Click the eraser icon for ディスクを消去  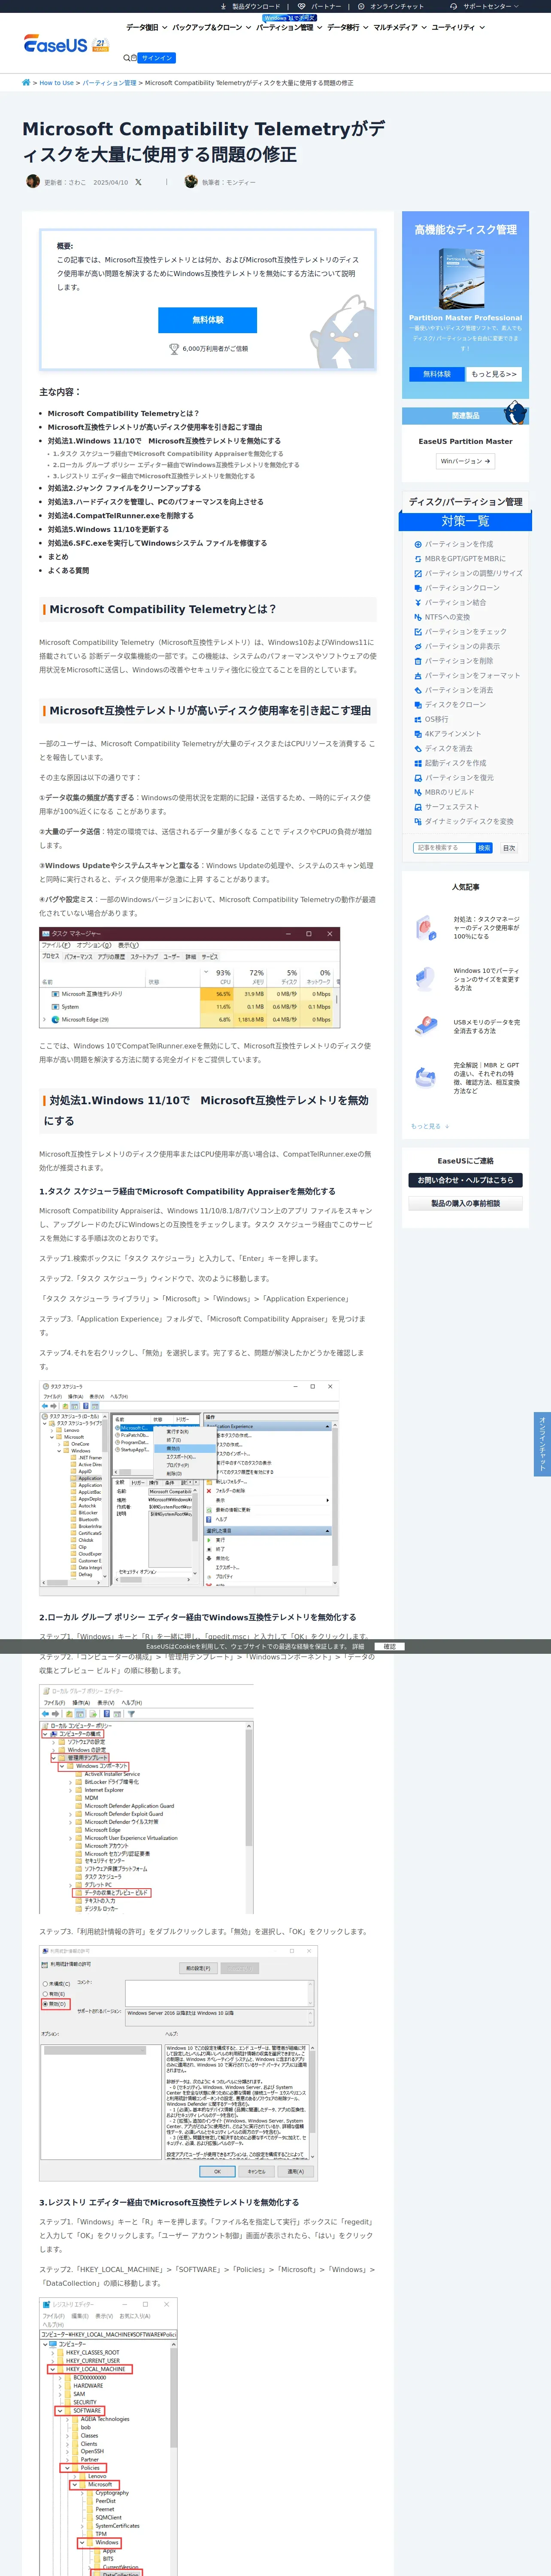418,749
